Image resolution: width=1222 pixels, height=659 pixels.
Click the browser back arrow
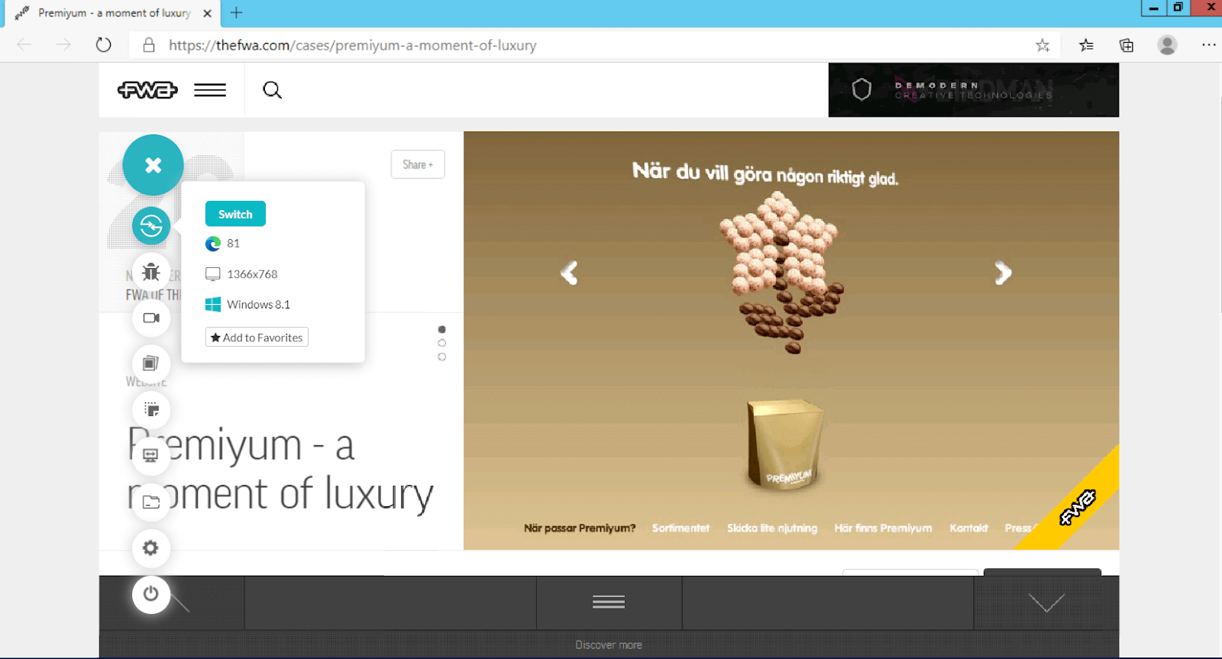click(x=24, y=45)
